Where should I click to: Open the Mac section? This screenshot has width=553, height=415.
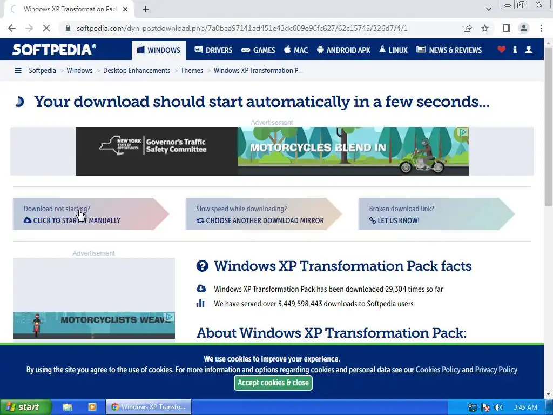pyautogui.click(x=296, y=50)
